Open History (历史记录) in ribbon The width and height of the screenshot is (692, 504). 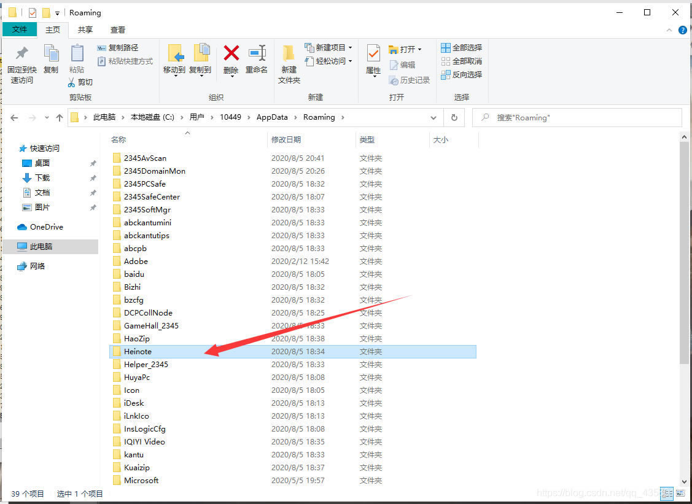409,80
